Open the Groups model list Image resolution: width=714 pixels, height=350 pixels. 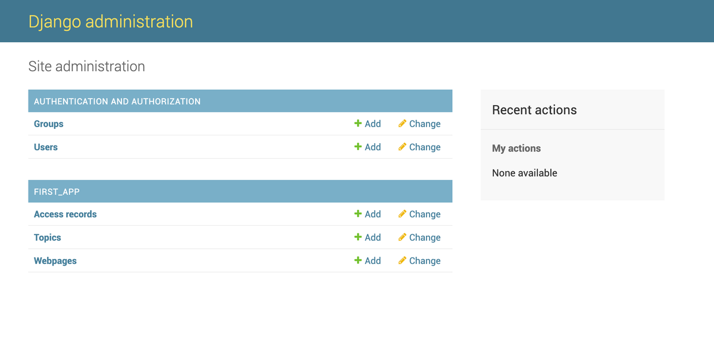click(48, 124)
